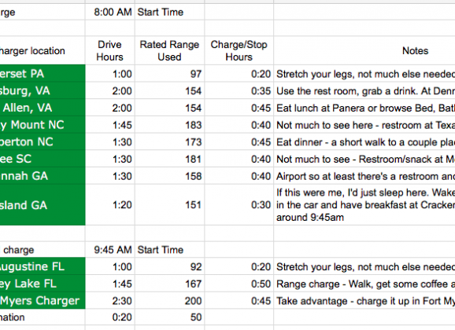Select the drive hours 1:20 cell
This screenshot has height=330, width=455.
tap(110, 205)
